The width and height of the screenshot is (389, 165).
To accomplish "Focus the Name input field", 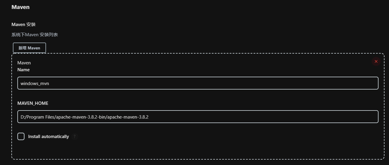I will 197,83.
